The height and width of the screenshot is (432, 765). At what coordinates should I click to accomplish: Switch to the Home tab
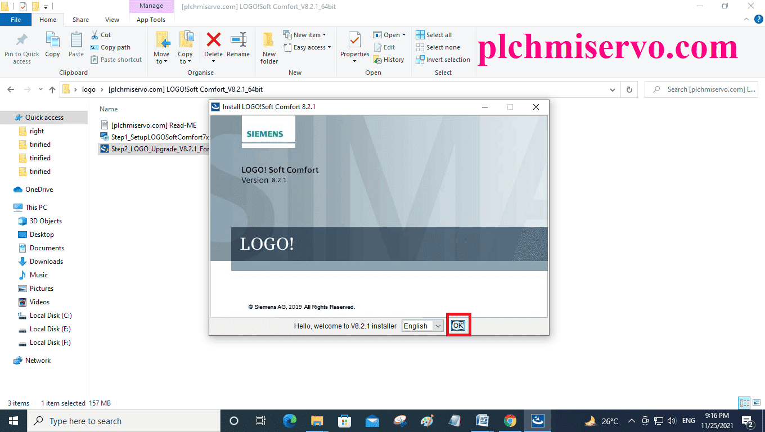pyautogui.click(x=48, y=20)
